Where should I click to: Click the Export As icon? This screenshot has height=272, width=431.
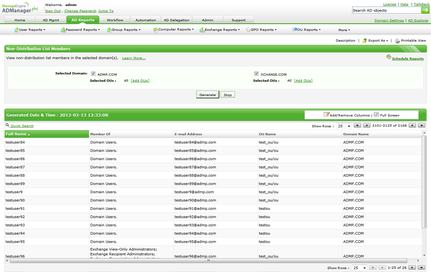[x=365, y=41]
